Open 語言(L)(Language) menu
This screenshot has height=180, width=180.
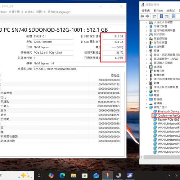pyautogui.click(x=59, y=12)
